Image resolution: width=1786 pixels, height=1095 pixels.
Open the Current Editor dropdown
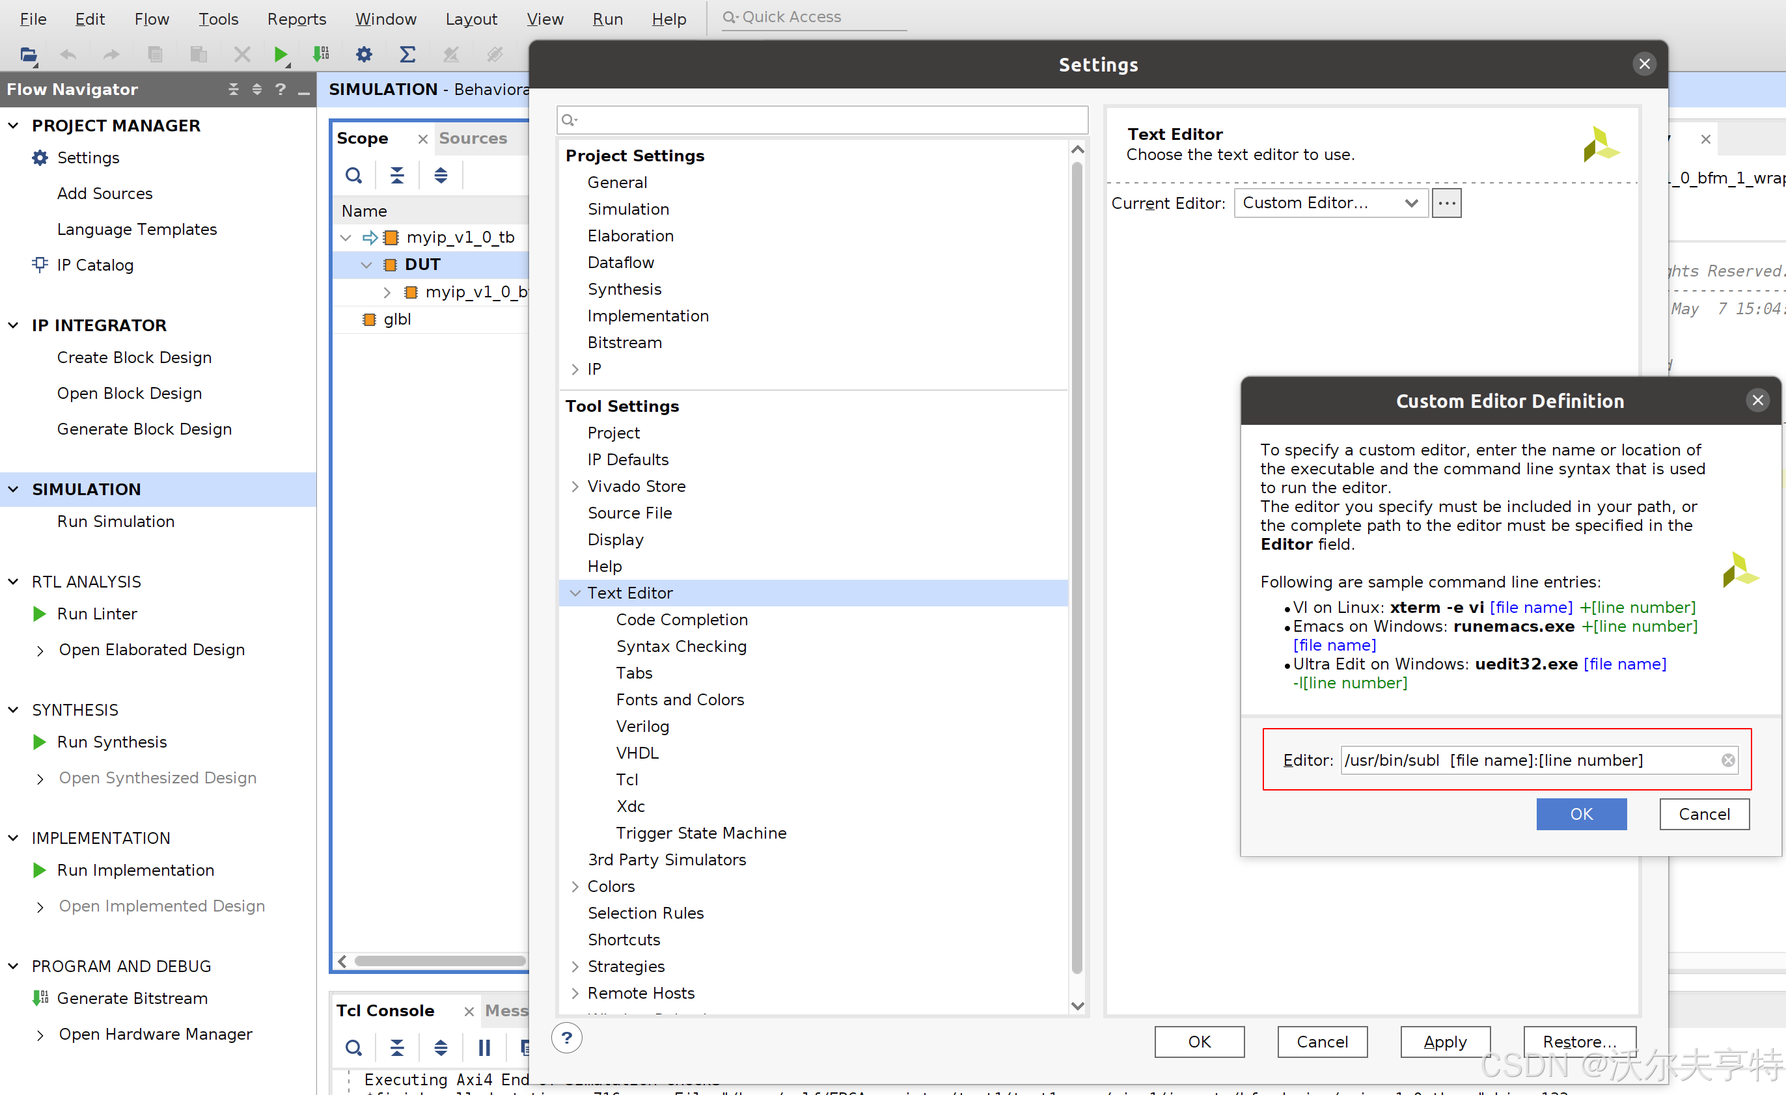pyautogui.click(x=1331, y=203)
